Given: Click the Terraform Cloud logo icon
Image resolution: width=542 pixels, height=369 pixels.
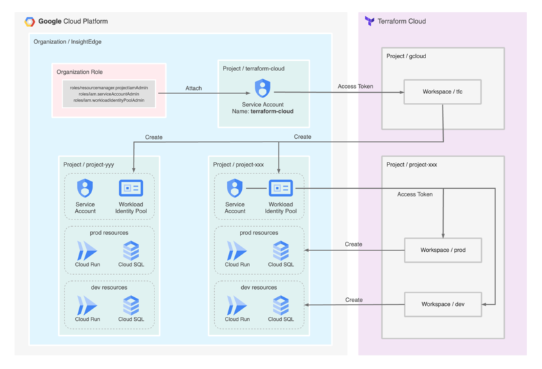Looking at the screenshot, I should [x=369, y=21].
